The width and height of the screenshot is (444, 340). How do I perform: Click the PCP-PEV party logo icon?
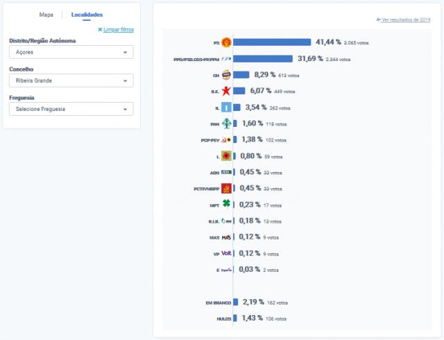[x=225, y=139]
